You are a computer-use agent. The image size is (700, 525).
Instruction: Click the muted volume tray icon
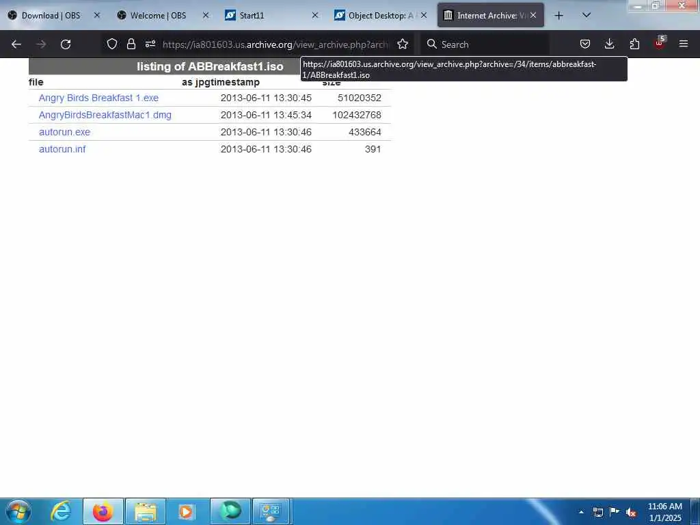click(631, 513)
